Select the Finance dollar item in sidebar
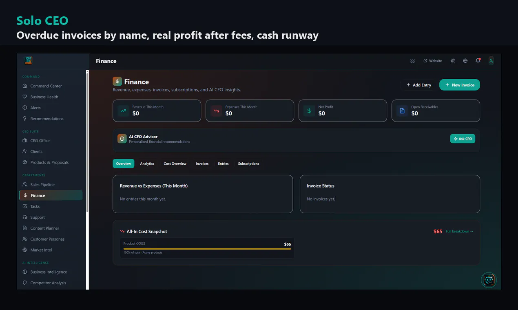Image resolution: width=518 pixels, height=310 pixels. click(x=51, y=195)
